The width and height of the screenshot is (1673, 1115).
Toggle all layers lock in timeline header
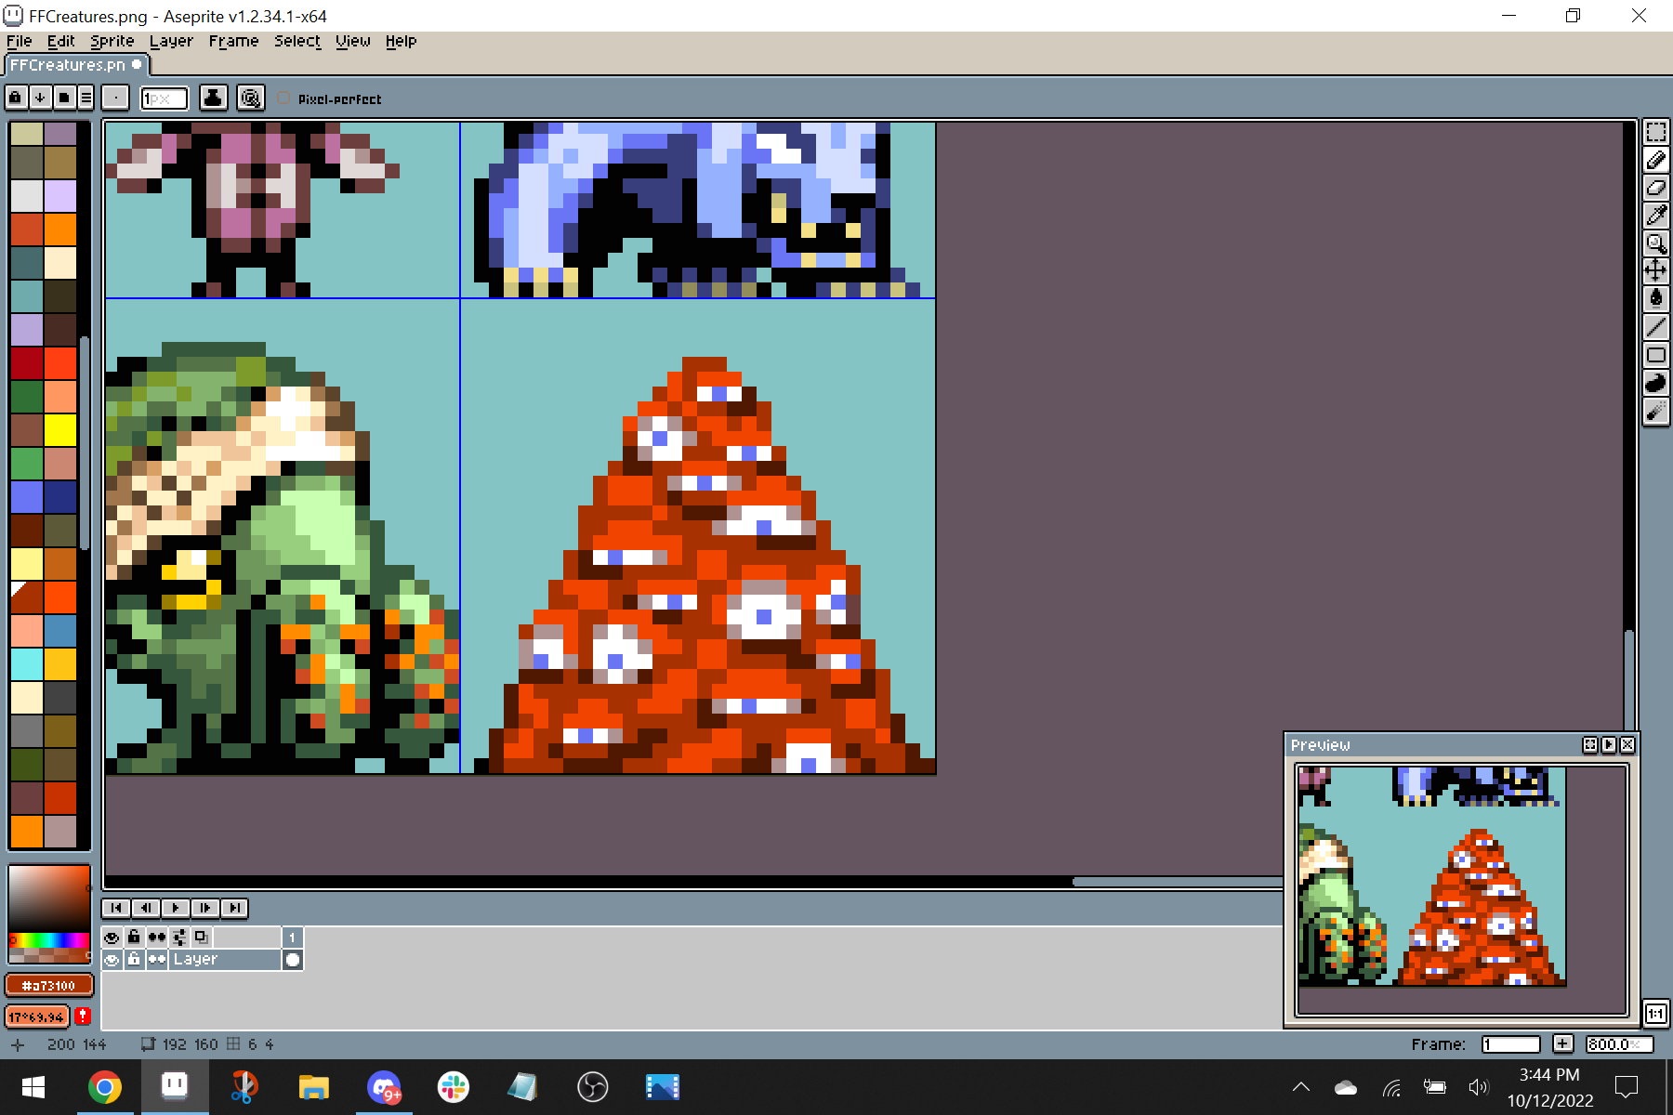134,937
